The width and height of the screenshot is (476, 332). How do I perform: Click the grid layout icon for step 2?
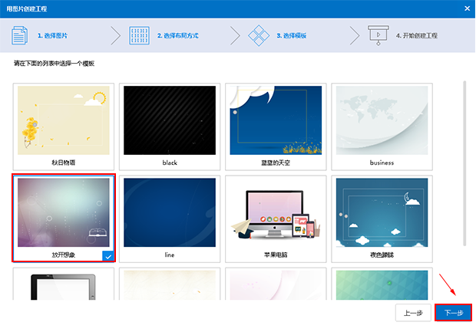[x=139, y=35]
